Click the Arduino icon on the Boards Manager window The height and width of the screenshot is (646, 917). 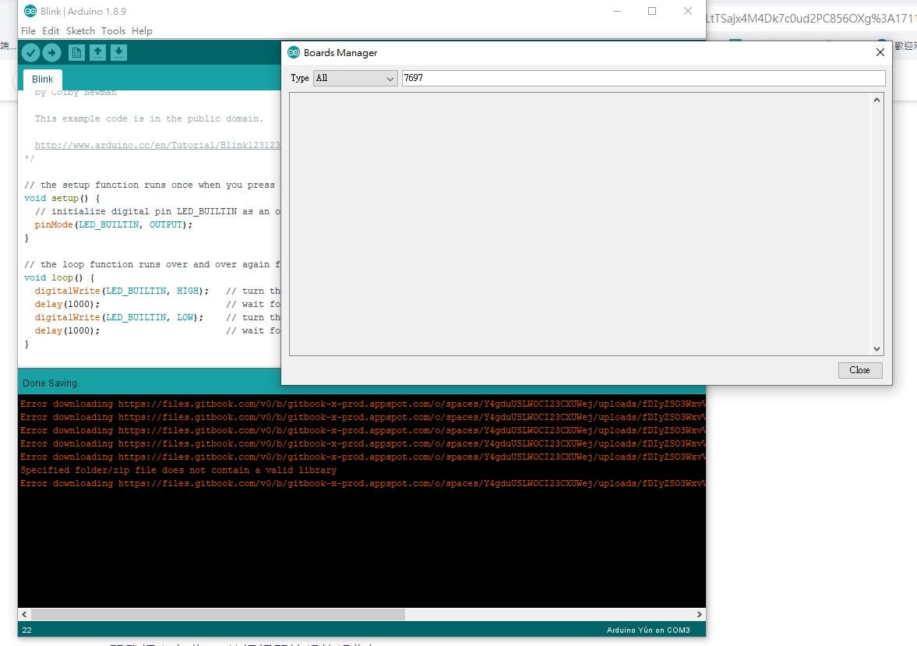click(294, 52)
